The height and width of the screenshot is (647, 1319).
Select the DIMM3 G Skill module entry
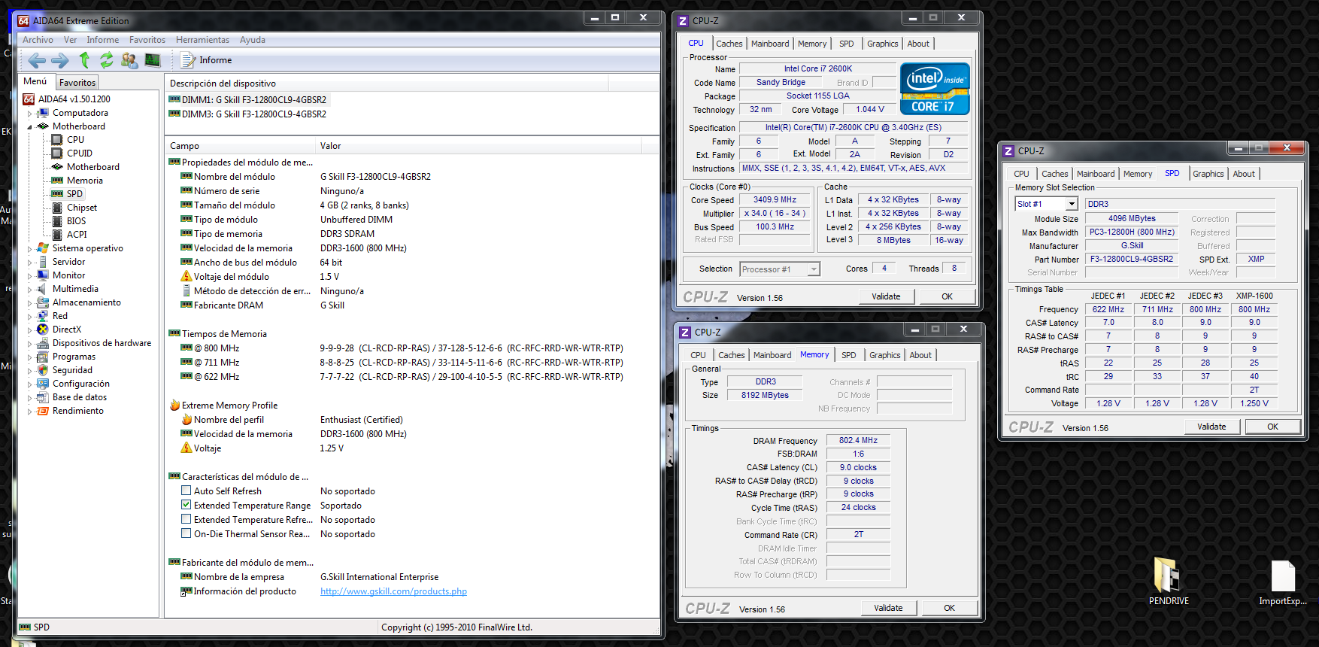(x=248, y=114)
